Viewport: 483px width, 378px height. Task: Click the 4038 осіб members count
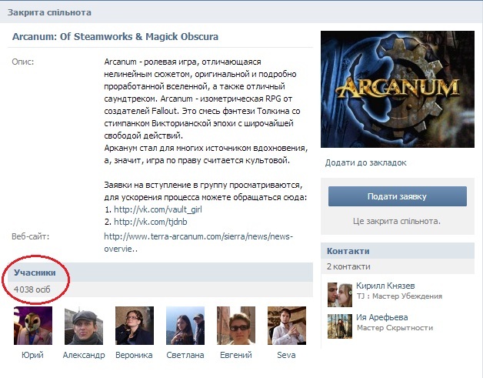click(x=32, y=289)
